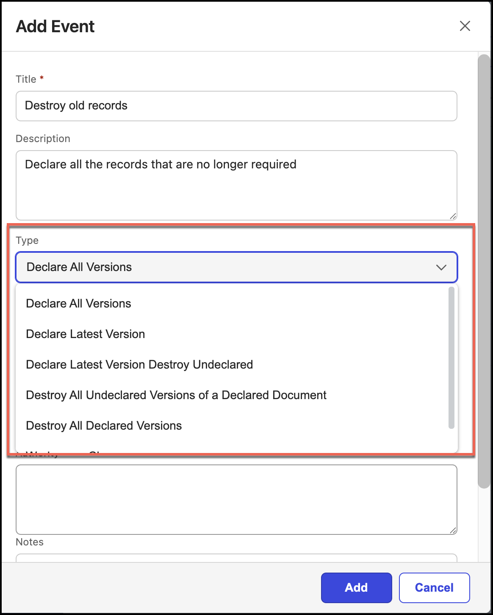Click the Title field label

pos(26,79)
